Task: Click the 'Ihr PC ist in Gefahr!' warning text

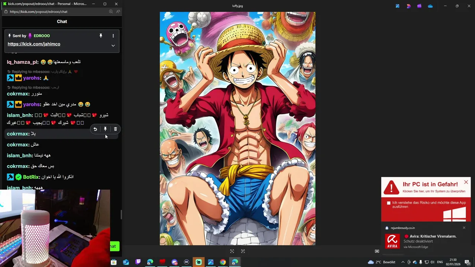Action: (x=430, y=184)
